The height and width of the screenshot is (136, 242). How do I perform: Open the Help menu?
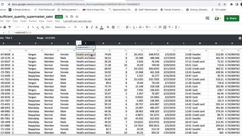click(x=57, y=21)
